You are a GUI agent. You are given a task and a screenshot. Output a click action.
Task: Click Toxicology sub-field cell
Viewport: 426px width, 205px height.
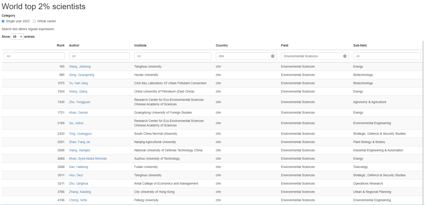pyautogui.click(x=361, y=167)
